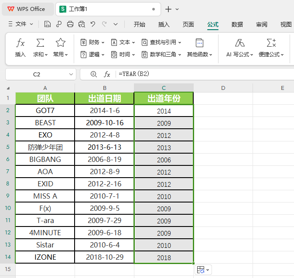This screenshot has height=278, width=294.
Task: Select column A header
Action: click(45, 88)
